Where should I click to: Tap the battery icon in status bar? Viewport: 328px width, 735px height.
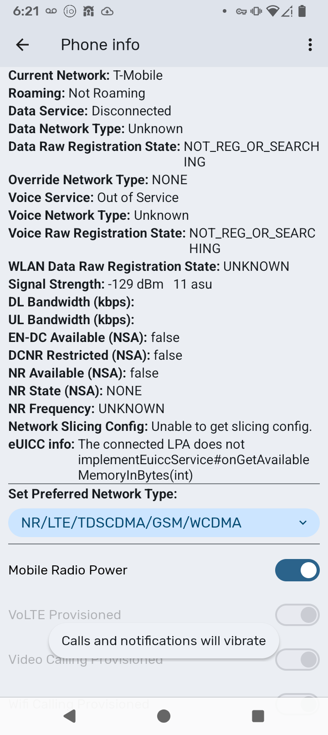click(302, 11)
